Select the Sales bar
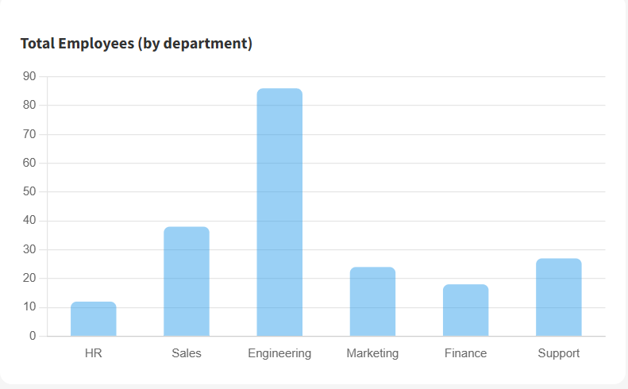This screenshot has width=628, height=389. 187,282
